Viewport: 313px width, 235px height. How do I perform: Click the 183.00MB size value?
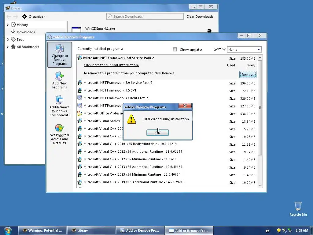tap(248, 58)
